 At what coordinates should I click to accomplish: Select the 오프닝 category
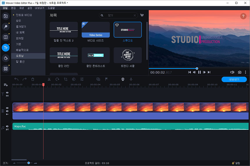point(19,56)
